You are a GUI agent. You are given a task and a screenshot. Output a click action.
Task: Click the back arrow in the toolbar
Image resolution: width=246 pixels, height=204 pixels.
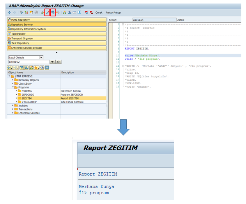tap(10, 12)
